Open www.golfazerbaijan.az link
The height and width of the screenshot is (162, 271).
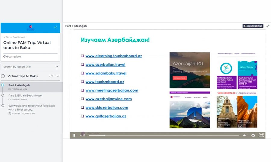(x=106, y=116)
